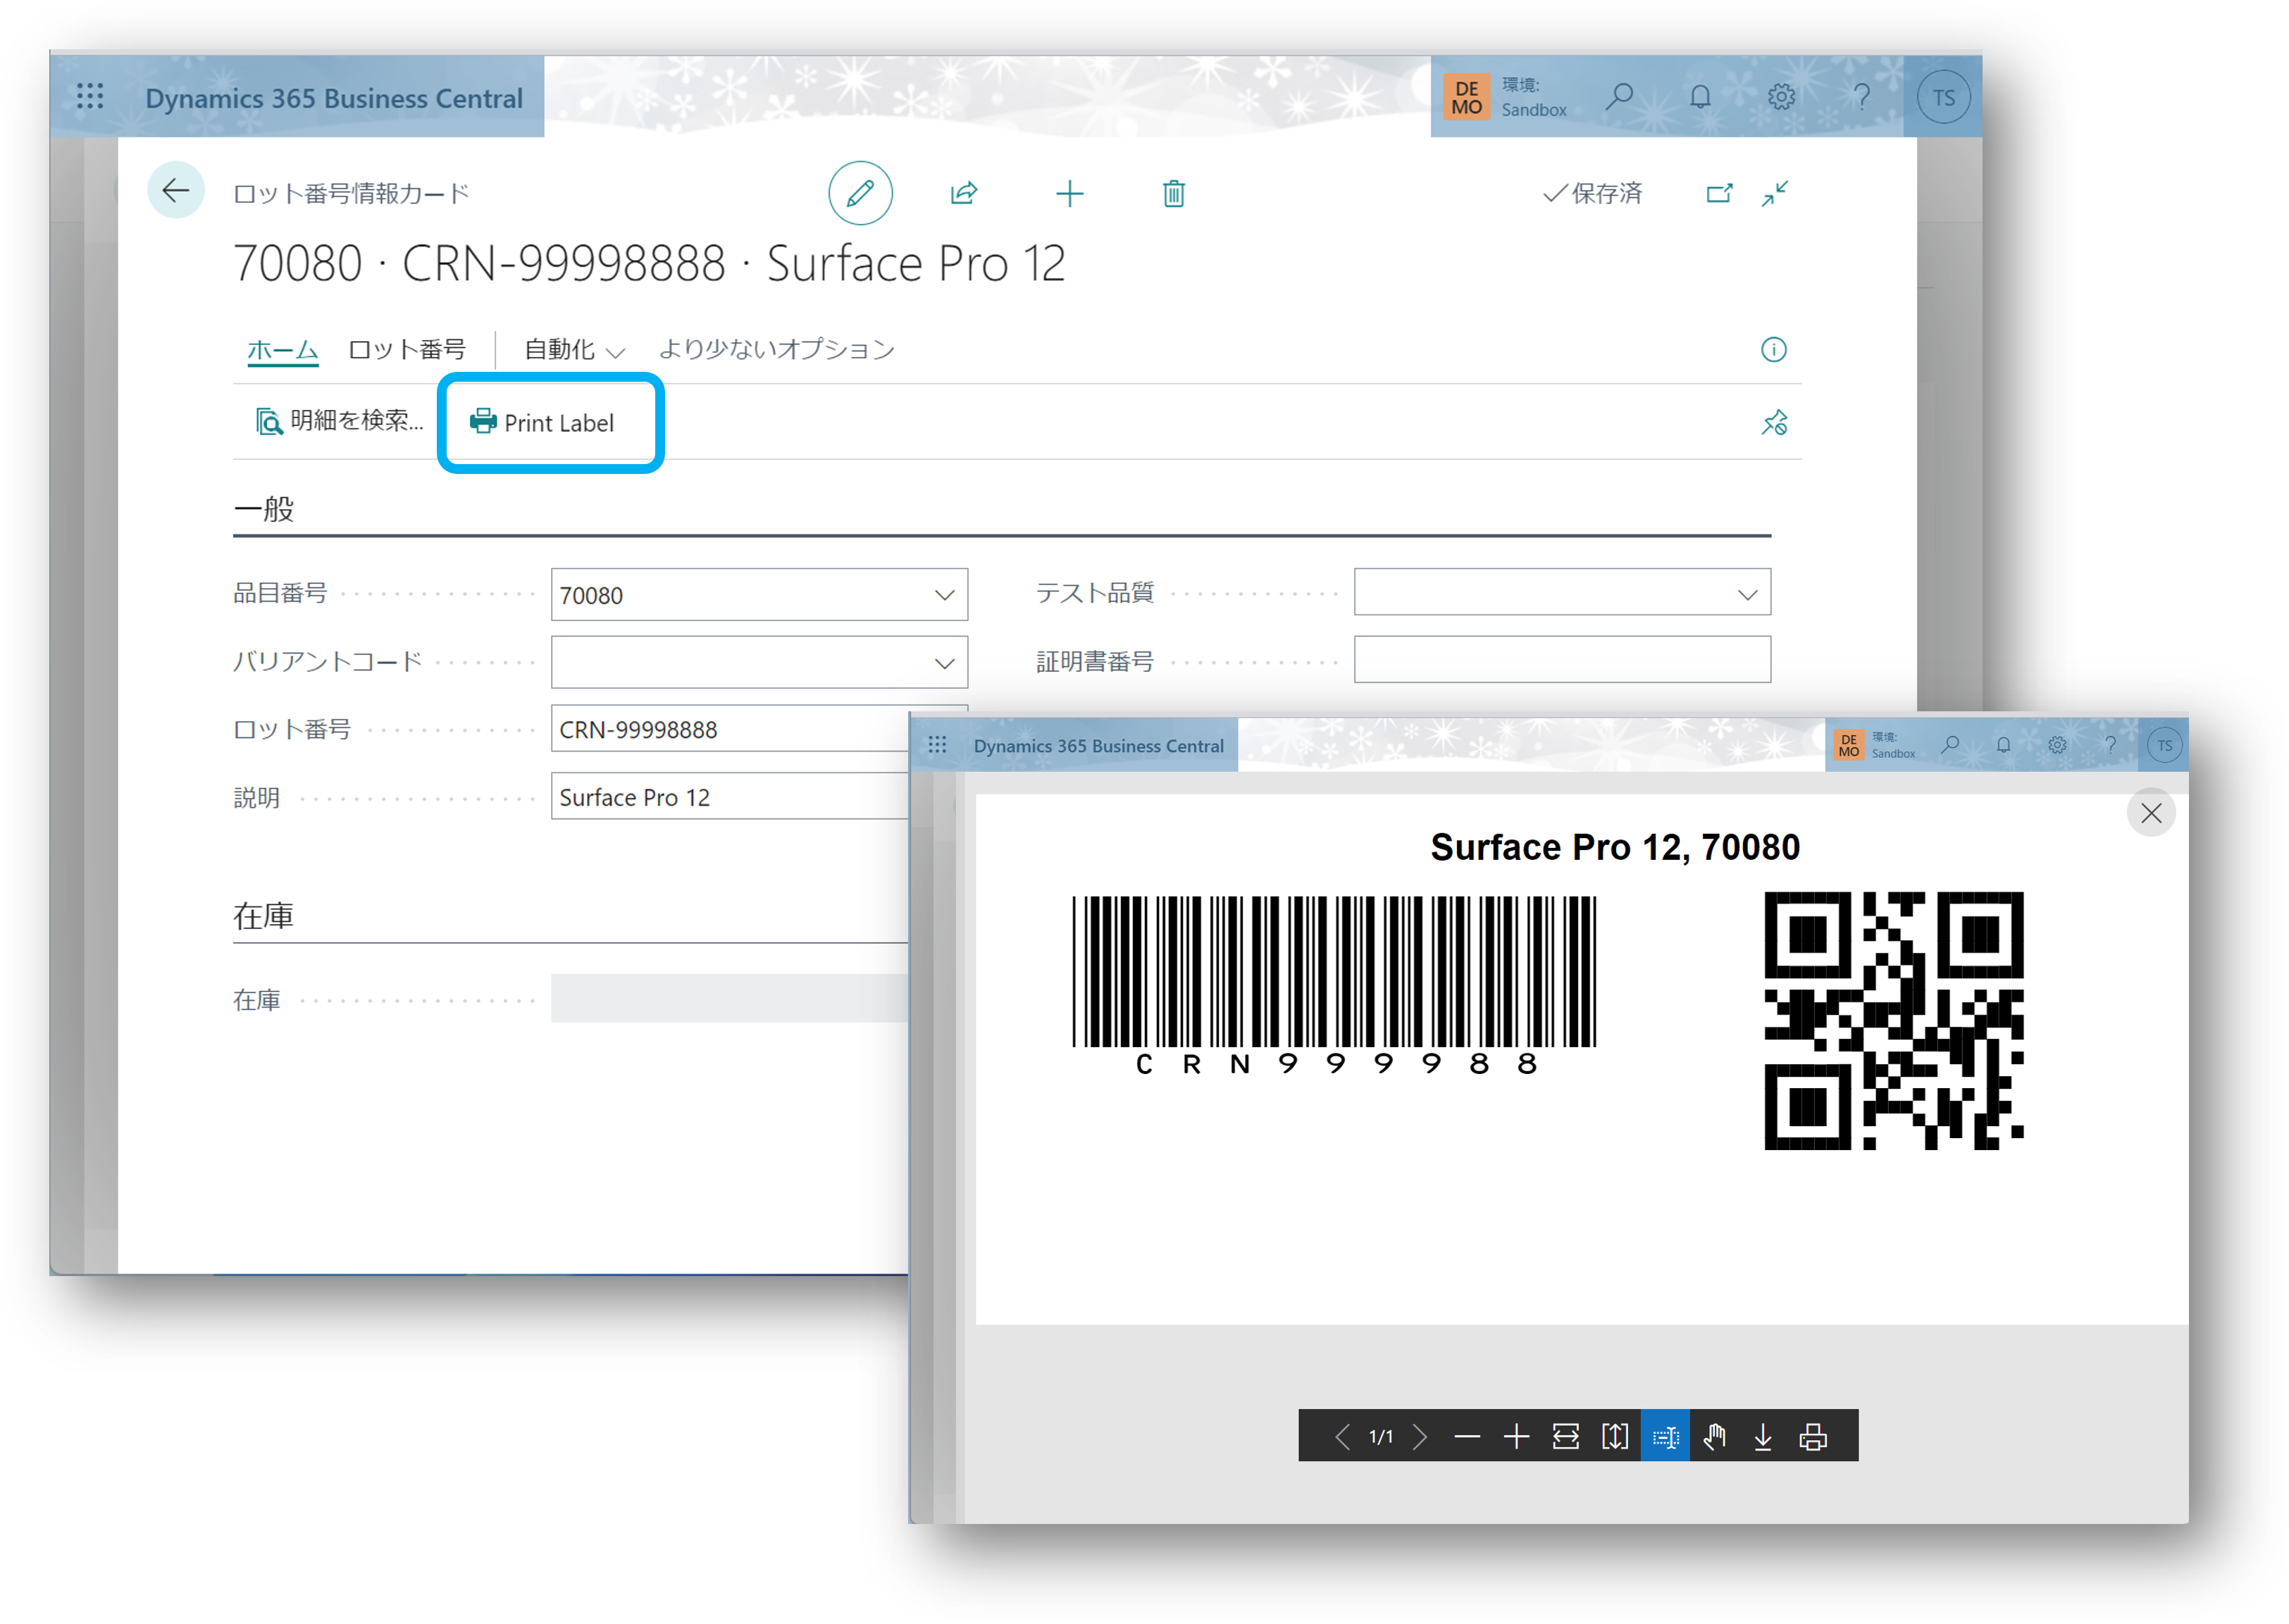The width and height of the screenshot is (2289, 1624).
Task: Go to next page in preview toolbar
Action: [x=1420, y=1437]
